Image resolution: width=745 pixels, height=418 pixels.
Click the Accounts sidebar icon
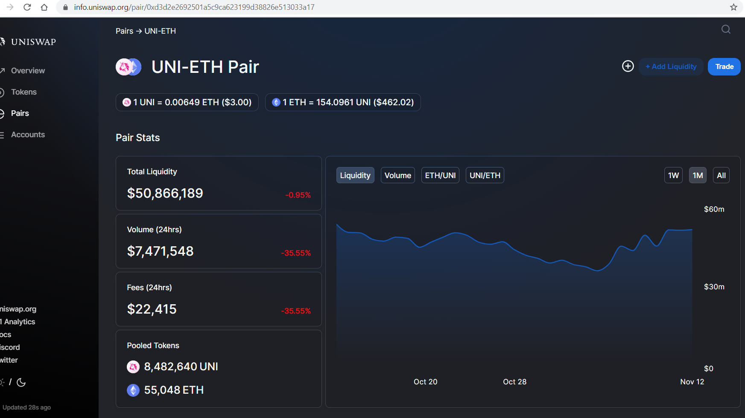[2, 135]
